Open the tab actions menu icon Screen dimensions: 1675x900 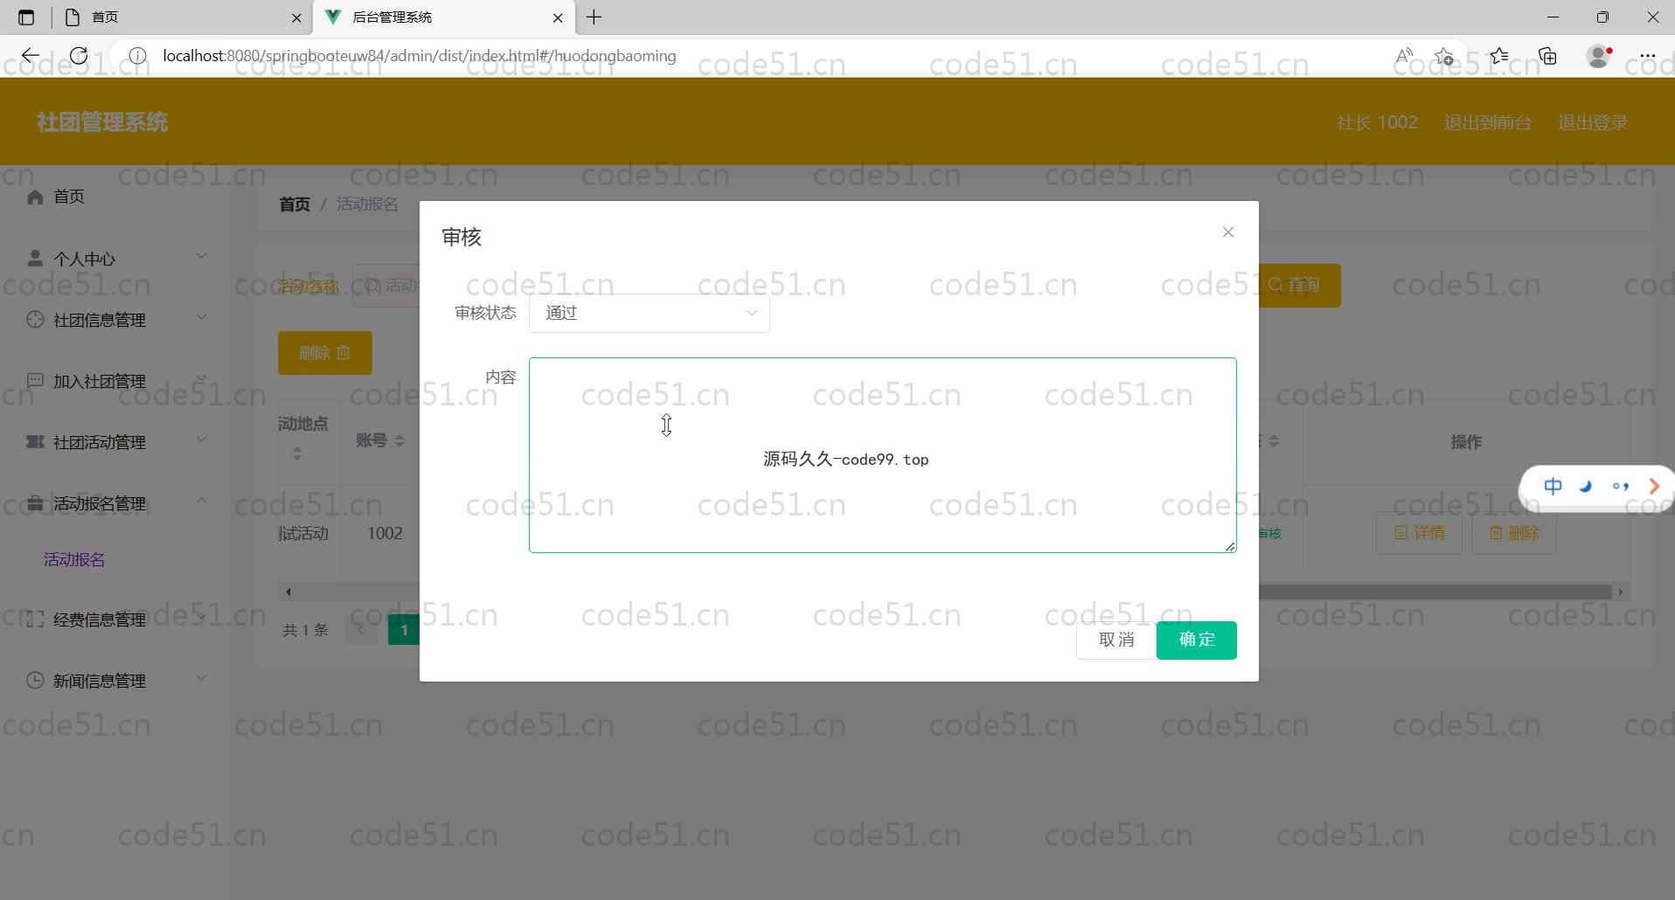point(26,17)
